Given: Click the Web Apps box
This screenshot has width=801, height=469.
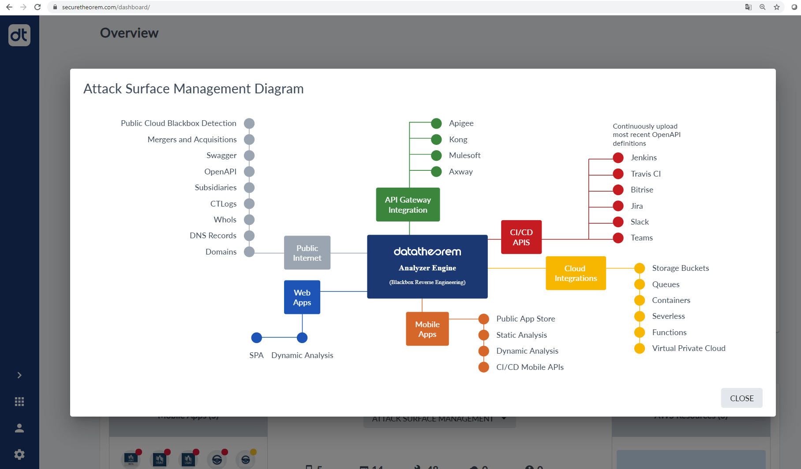Looking at the screenshot, I should 302,297.
